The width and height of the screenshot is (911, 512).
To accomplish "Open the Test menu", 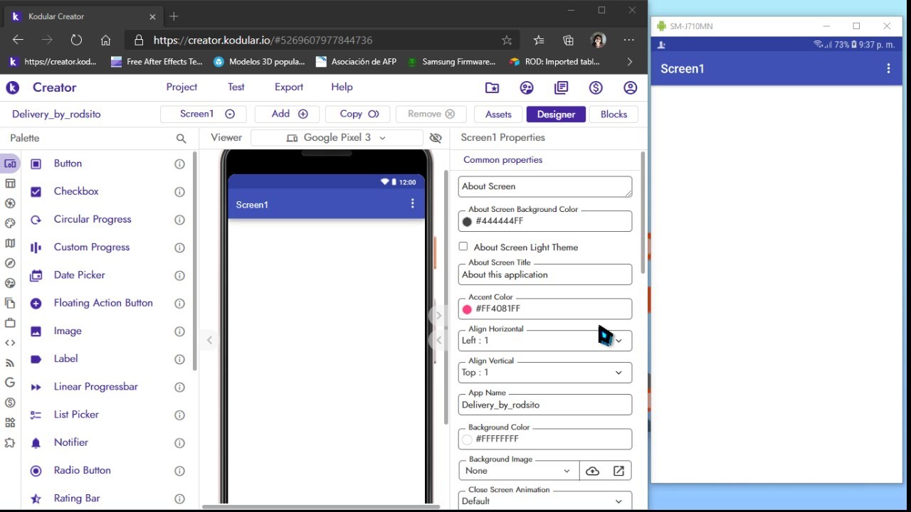I will (x=236, y=87).
